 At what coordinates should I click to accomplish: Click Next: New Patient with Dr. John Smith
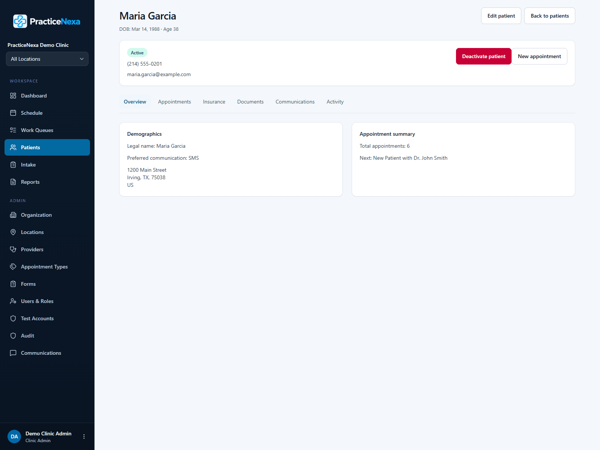[x=403, y=158]
